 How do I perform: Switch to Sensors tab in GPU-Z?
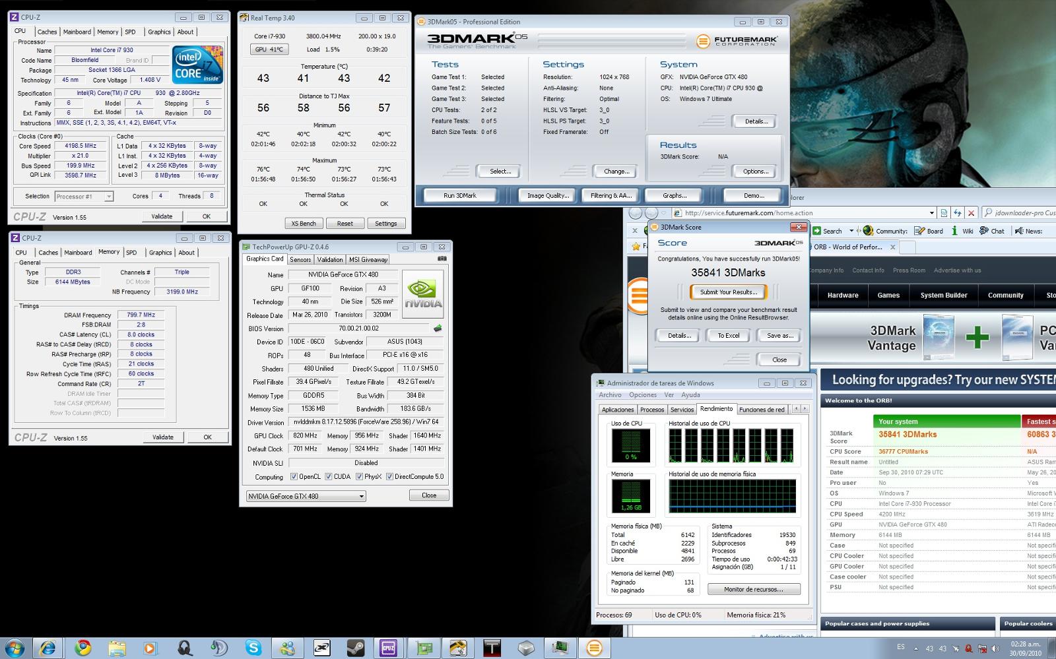[x=300, y=259]
